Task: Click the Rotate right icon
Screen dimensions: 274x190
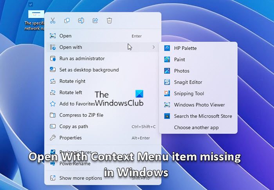Action: tap(53, 81)
